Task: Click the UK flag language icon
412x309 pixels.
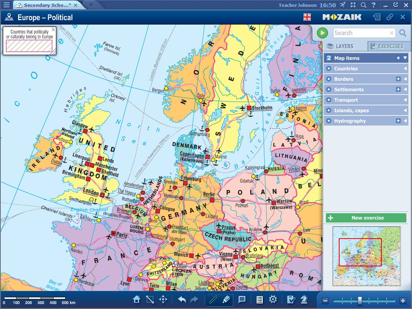Action: tap(307, 17)
